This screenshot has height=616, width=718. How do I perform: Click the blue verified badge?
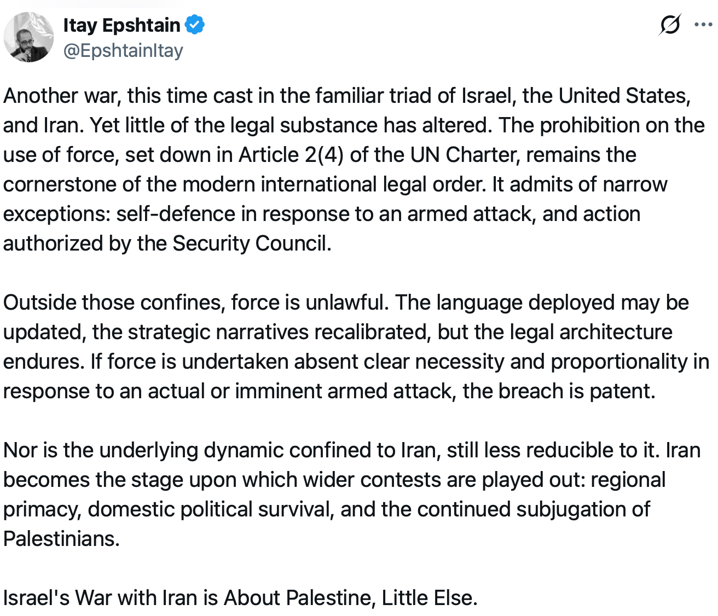pos(194,25)
